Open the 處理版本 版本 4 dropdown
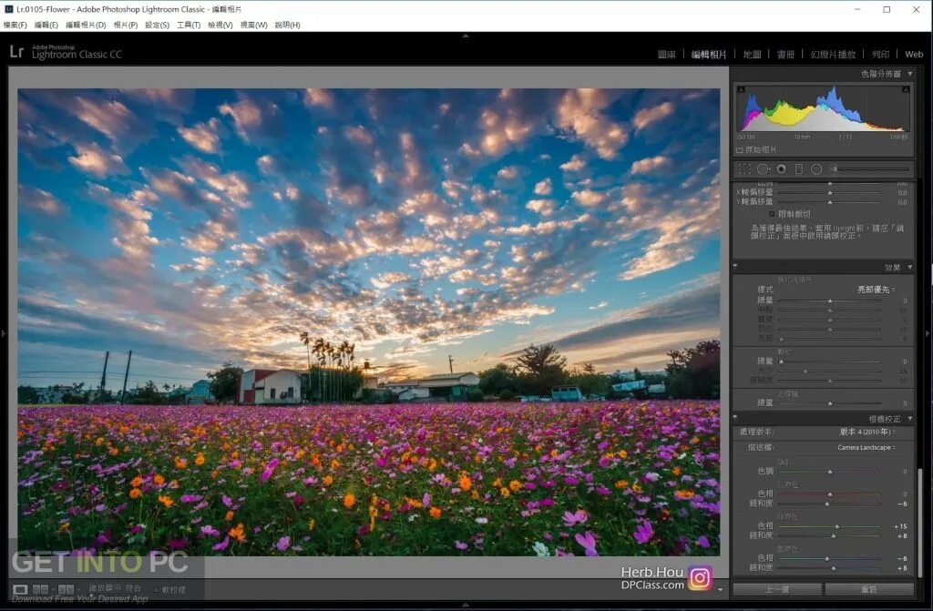This screenshot has height=611, width=933. [867, 432]
